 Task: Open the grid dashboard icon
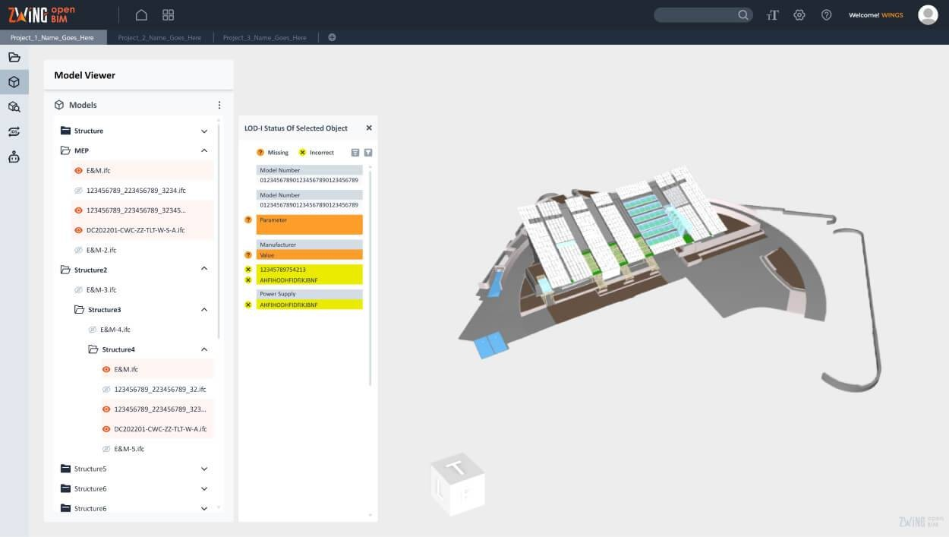[169, 15]
